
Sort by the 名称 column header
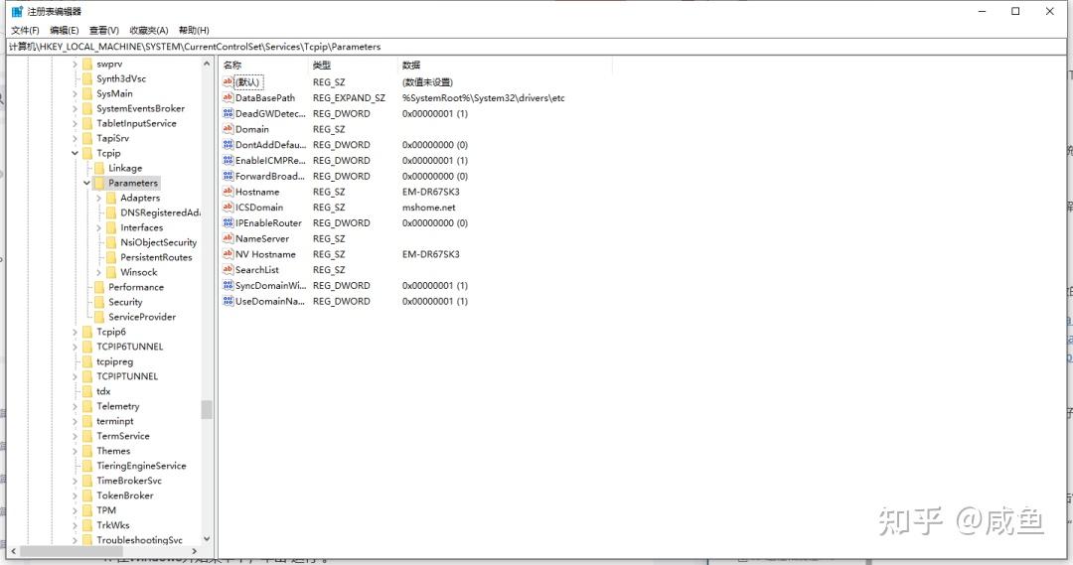[263, 65]
